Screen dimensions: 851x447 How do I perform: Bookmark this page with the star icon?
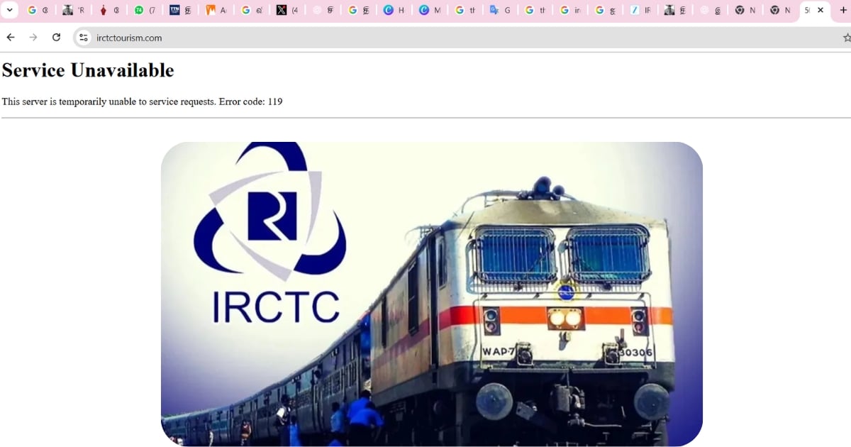847,38
